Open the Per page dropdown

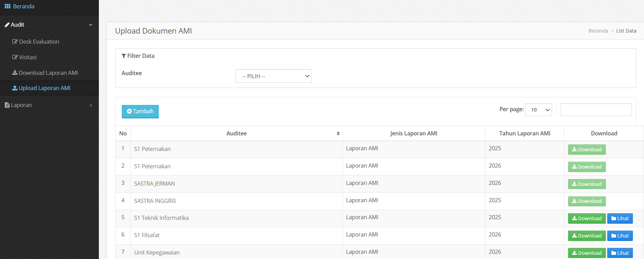[x=539, y=110]
